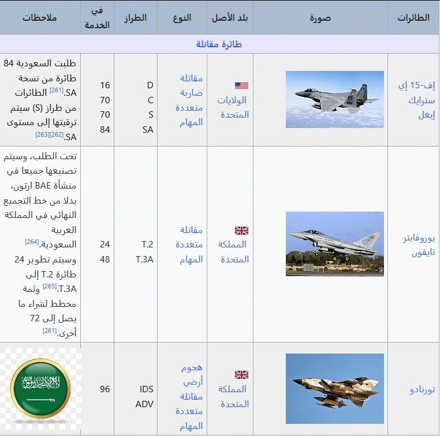Click the هجوم أرضي type link in the Tornado row
440x436 pixels.
tap(191, 374)
